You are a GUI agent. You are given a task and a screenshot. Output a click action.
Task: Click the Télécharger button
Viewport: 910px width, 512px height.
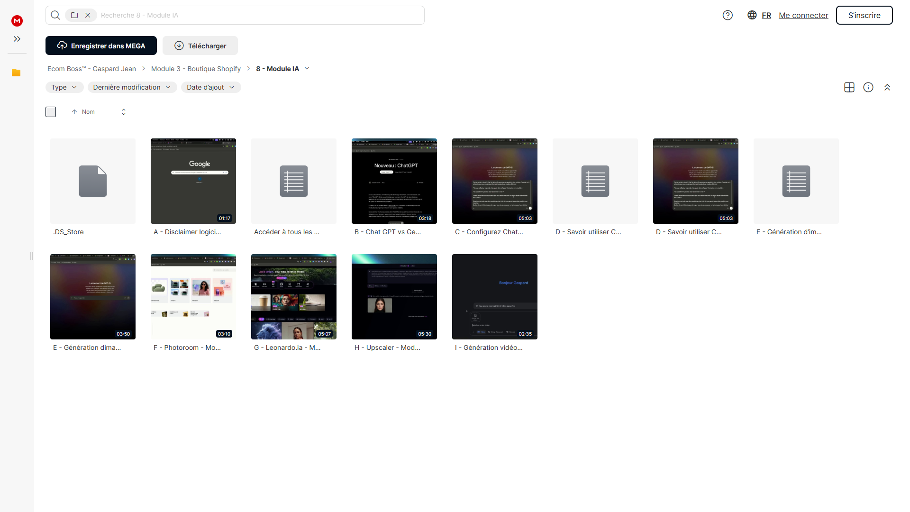[200, 46]
